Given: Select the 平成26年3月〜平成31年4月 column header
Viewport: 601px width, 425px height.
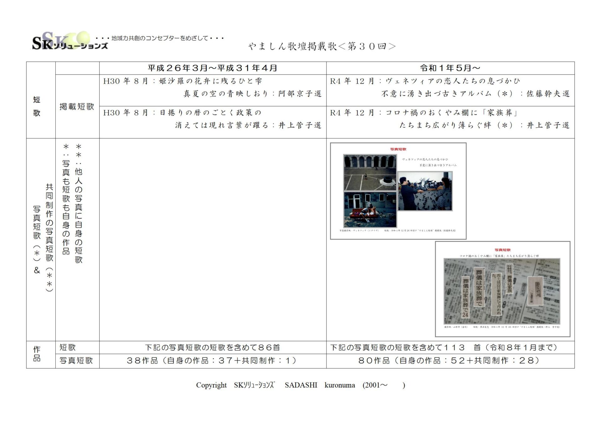Looking at the screenshot, I should pos(213,68).
